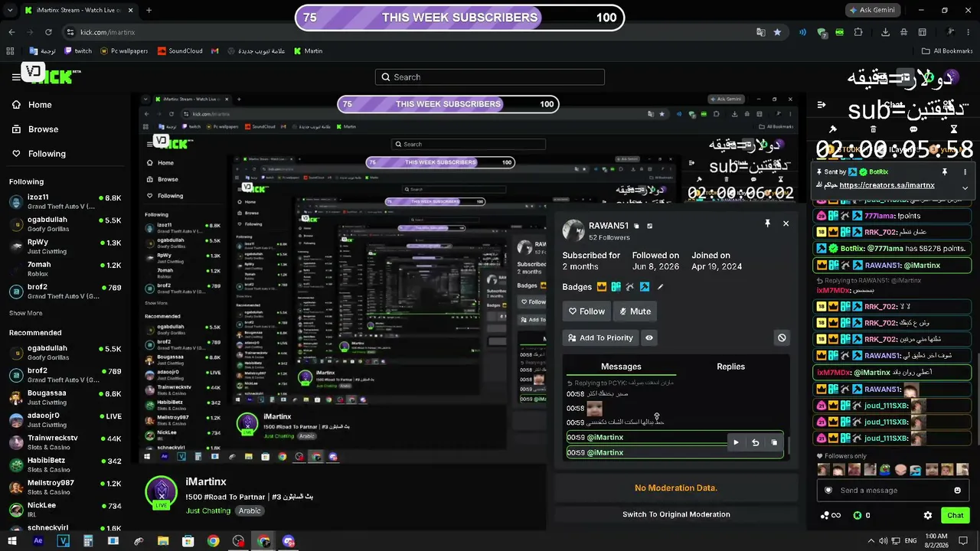
Task: Open the green Kicks counter
Action: (861, 516)
